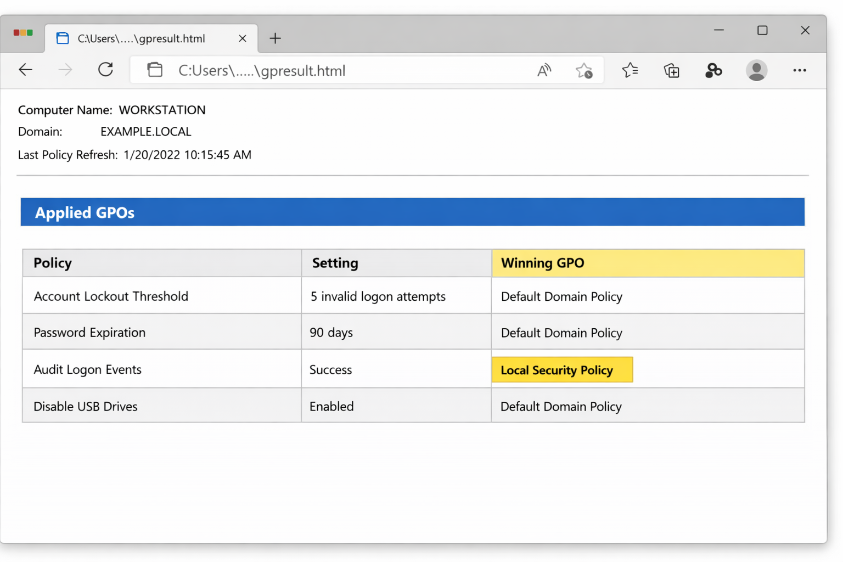Open a new tab with plus button
Image resolution: width=843 pixels, height=562 pixels.
click(x=276, y=38)
